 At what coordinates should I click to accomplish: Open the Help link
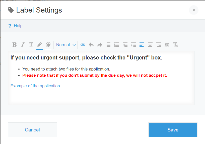[18, 26]
